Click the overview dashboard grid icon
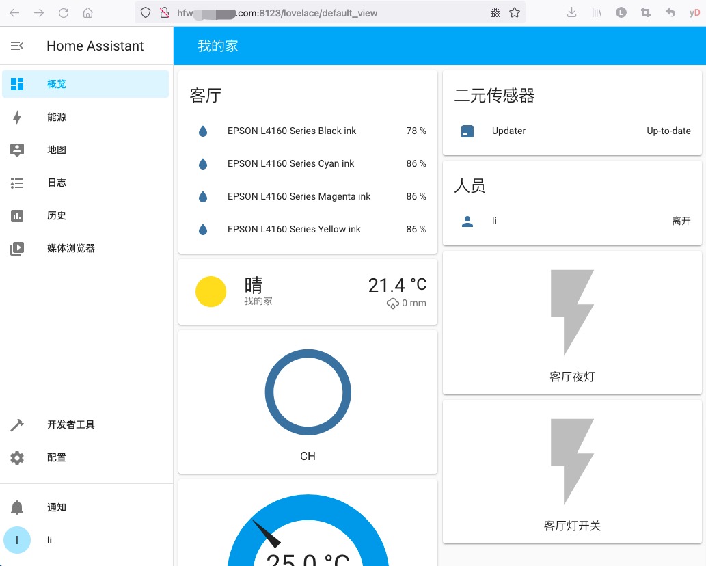Screen dimensions: 706x566 click(17, 84)
